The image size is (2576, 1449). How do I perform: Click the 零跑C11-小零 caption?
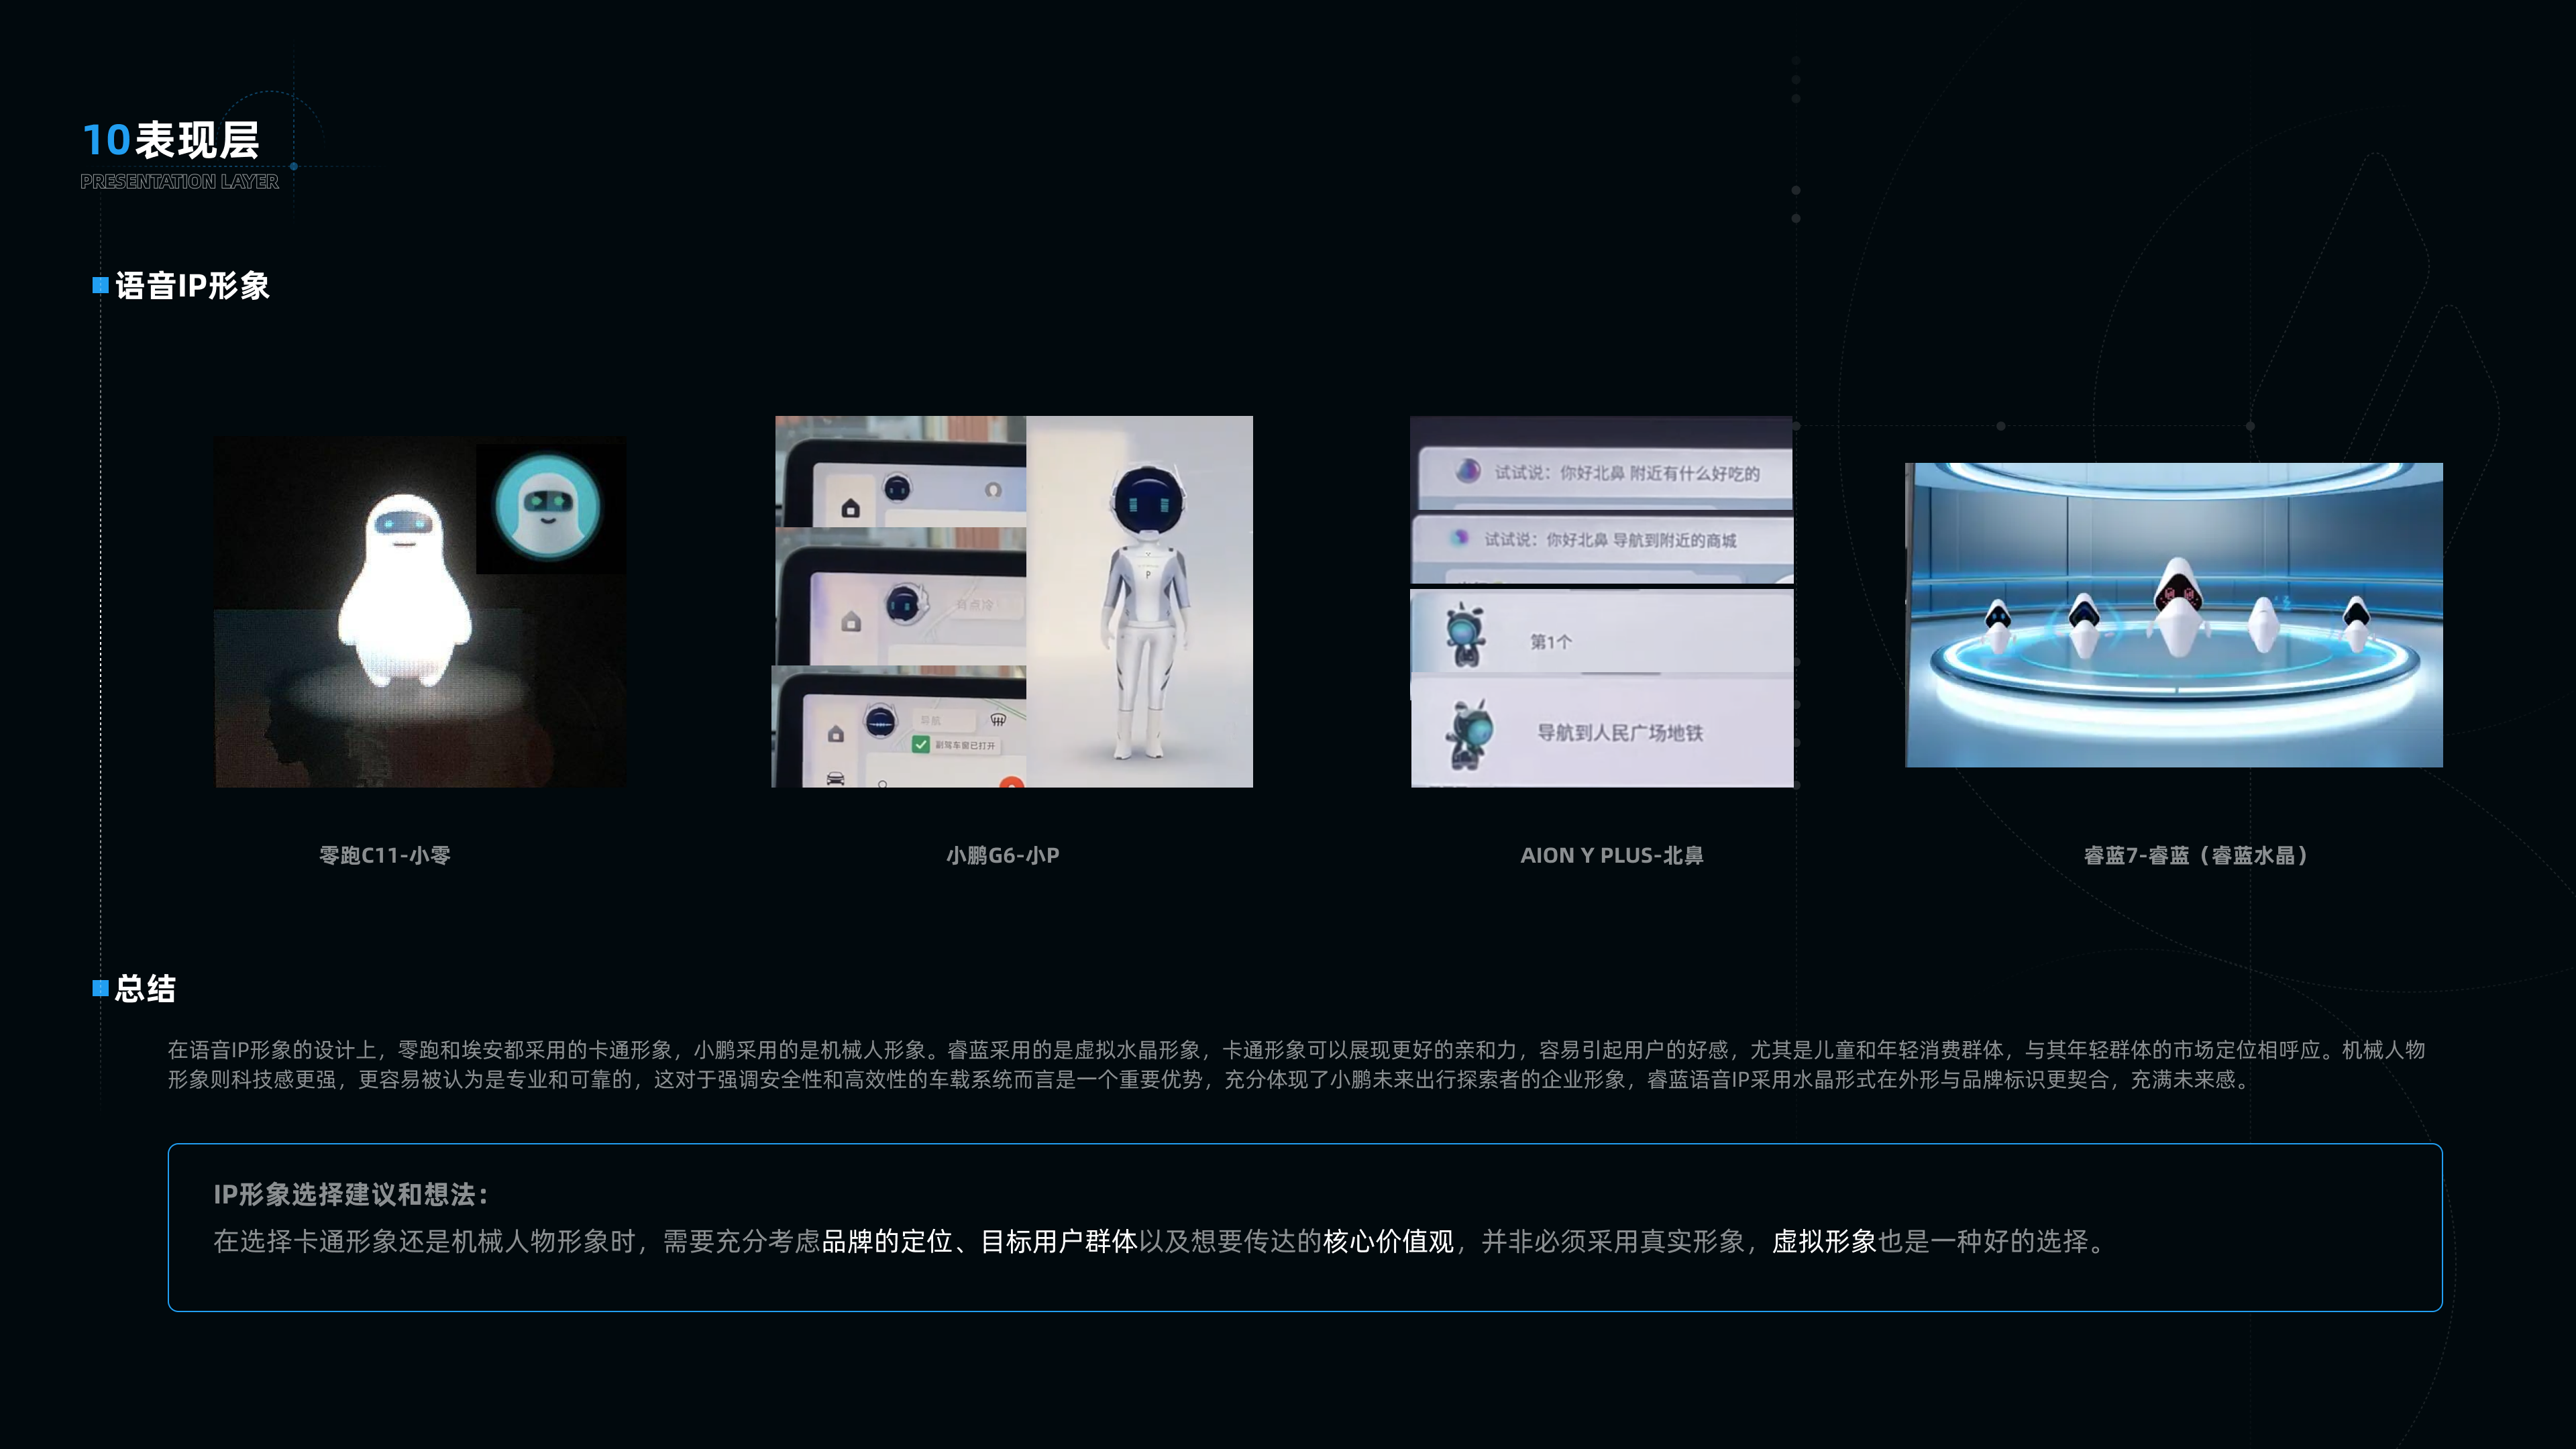point(385,855)
